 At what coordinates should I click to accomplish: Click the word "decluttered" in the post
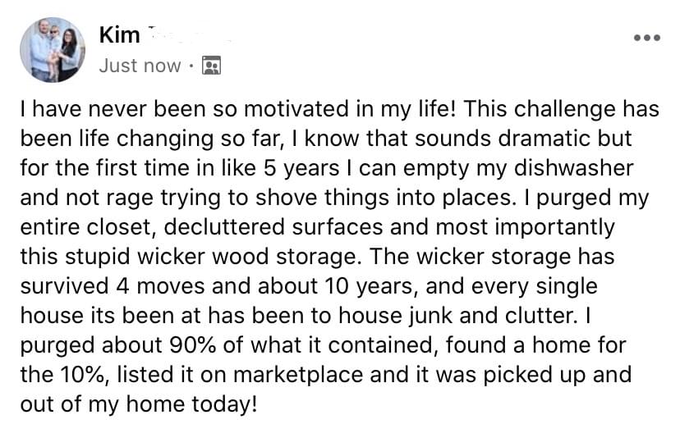[223, 227]
